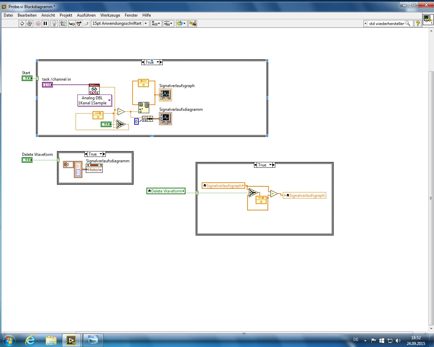The width and height of the screenshot is (434, 347).
Task: Toggle retain wire values button
Action: pyautogui.click(x=63, y=23)
